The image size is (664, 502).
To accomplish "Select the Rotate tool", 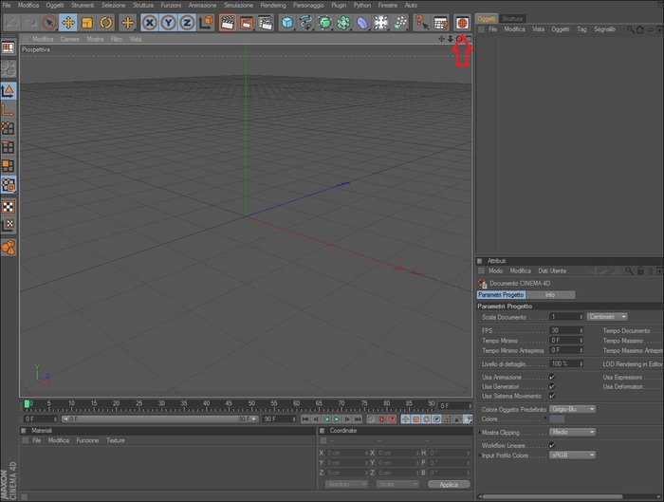I will click(x=106, y=23).
